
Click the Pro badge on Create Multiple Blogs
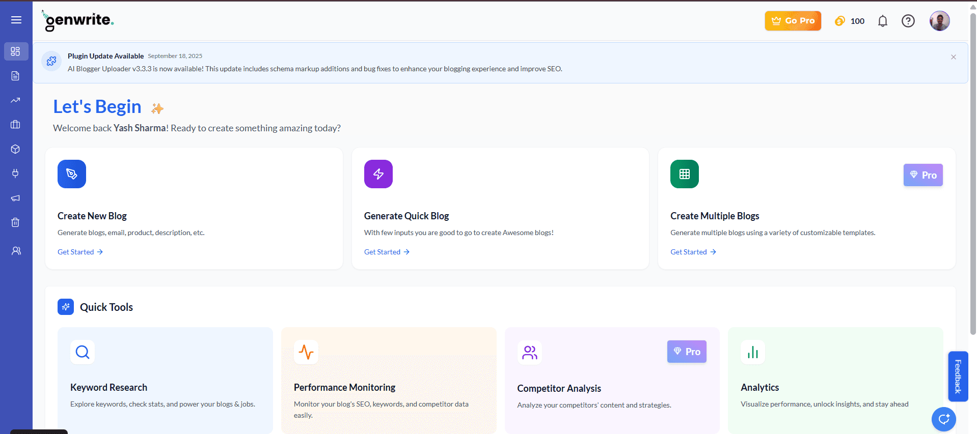tap(923, 175)
